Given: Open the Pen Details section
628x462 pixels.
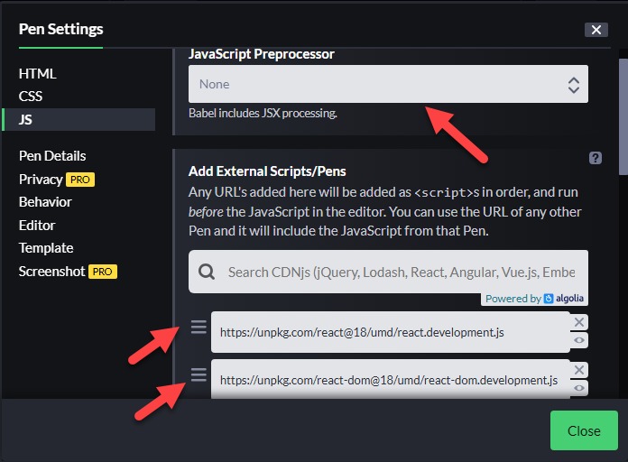Looking at the screenshot, I should (52, 156).
